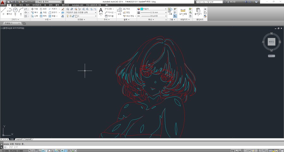Click the Insert block (삽입) icon
Viewport: 284px width, 152px height.
120,11
